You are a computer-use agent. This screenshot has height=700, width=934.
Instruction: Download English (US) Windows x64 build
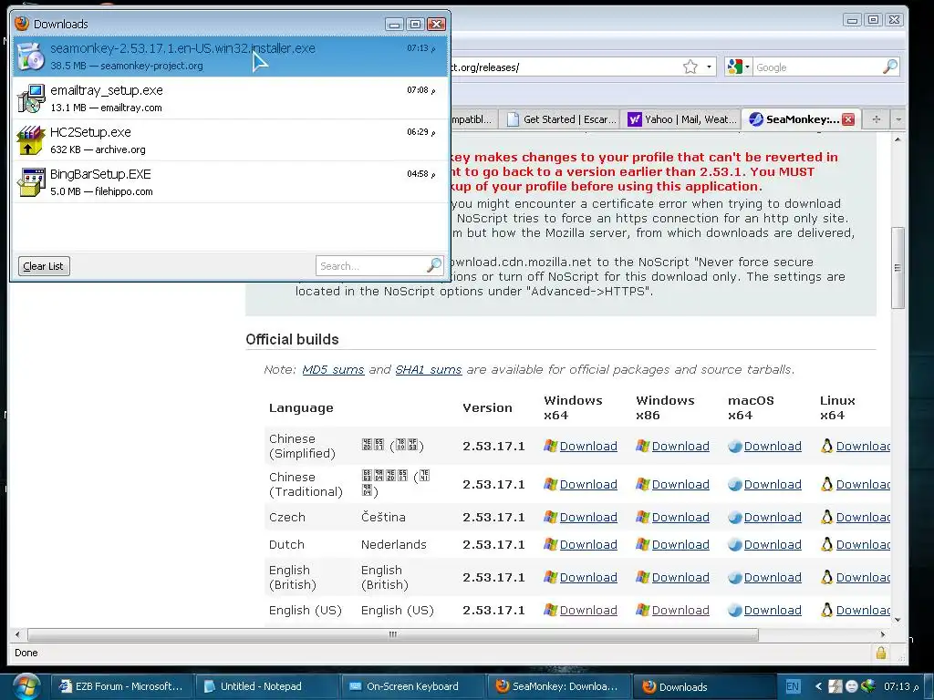(x=588, y=610)
